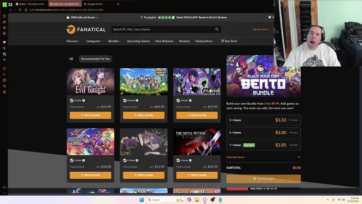Image resolution: width=362 pixels, height=204 pixels.
Task: Show hidden tray icons chevron
Action: coord(328,200)
